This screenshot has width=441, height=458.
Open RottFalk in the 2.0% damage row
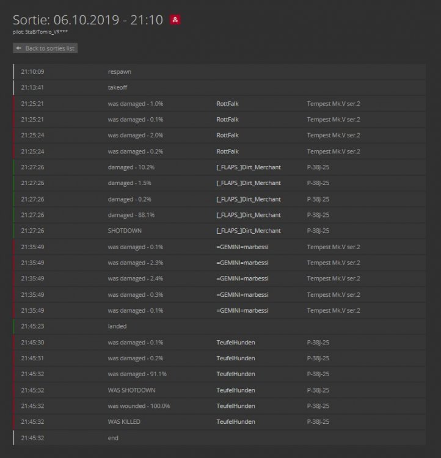pos(227,136)
